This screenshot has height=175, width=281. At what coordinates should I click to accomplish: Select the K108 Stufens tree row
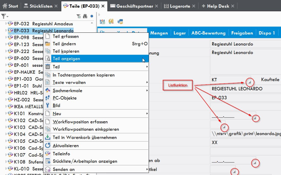[x=26, y=162]
